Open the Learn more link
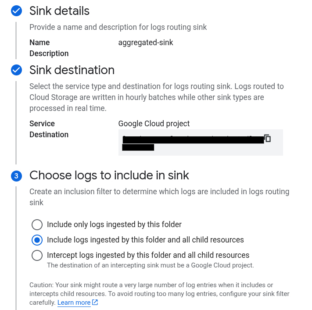 74,303
